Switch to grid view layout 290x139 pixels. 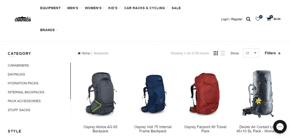pyautogui.click(x=216, y=53)
